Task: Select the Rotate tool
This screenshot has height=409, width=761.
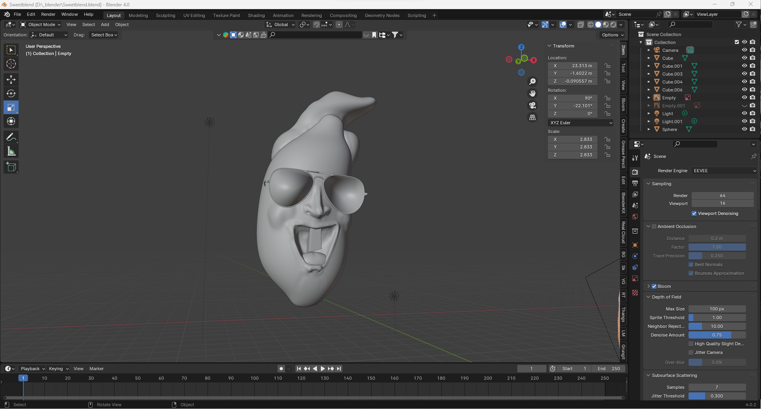Action: (x=11, y=94)
